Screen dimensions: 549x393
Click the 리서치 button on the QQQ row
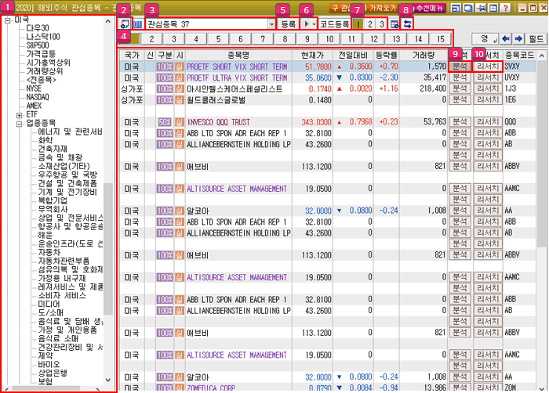tap(488, 122)
